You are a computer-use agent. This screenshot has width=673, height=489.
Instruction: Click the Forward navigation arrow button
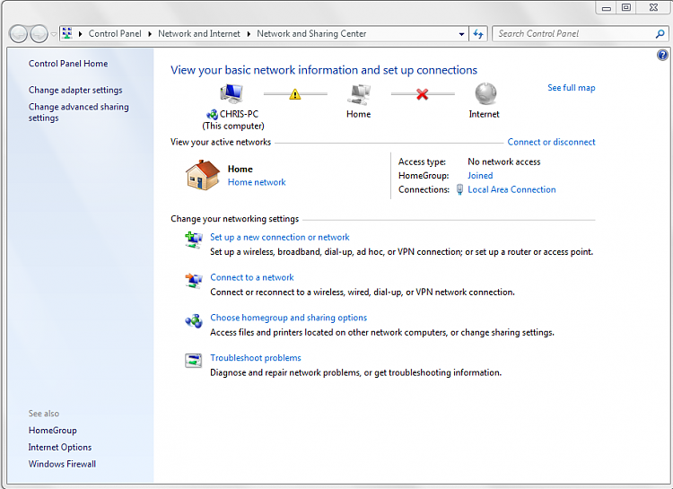click(39, 33)
